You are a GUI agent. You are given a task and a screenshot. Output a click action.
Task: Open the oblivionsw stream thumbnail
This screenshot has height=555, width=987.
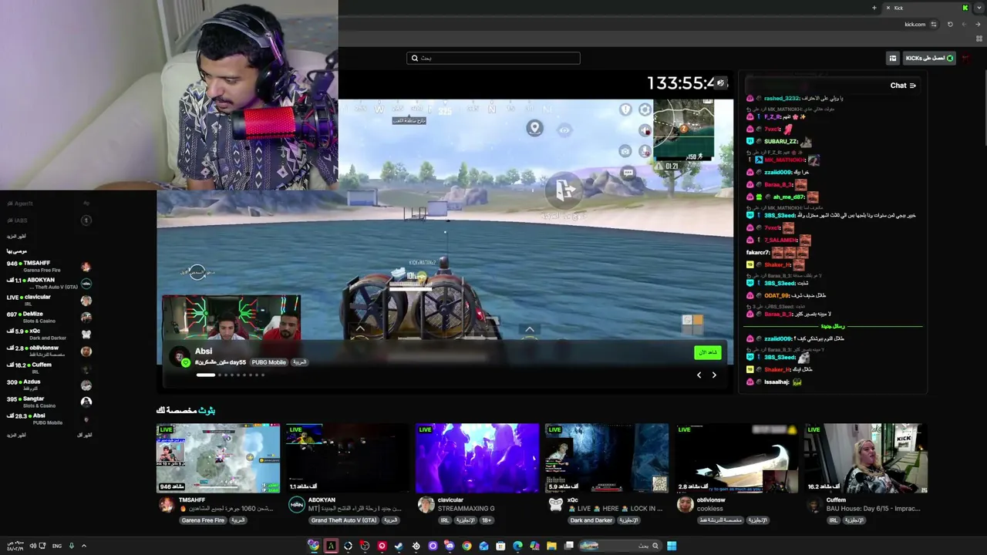point(736,458)
